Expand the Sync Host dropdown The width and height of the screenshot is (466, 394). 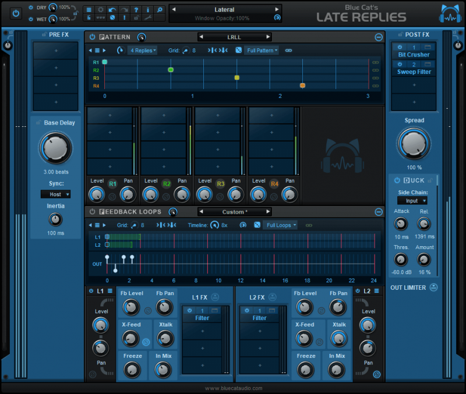tap(55, 194)
